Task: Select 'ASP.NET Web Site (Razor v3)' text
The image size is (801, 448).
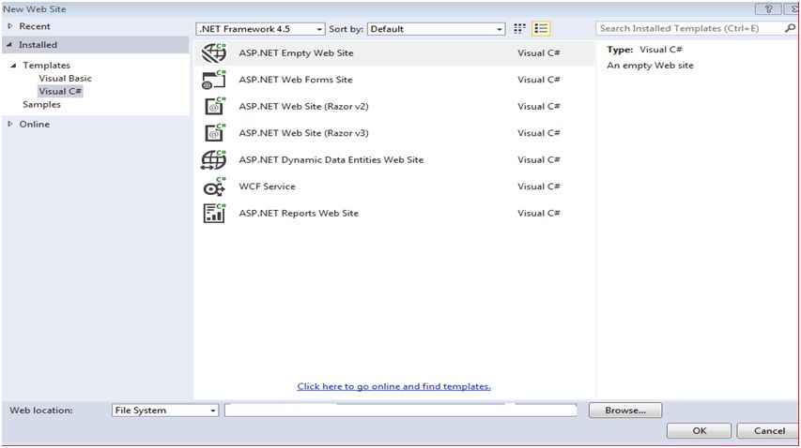Action: pos(304,133)
